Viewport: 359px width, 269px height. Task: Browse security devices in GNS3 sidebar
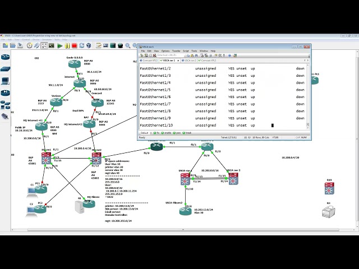pos(5,92)
